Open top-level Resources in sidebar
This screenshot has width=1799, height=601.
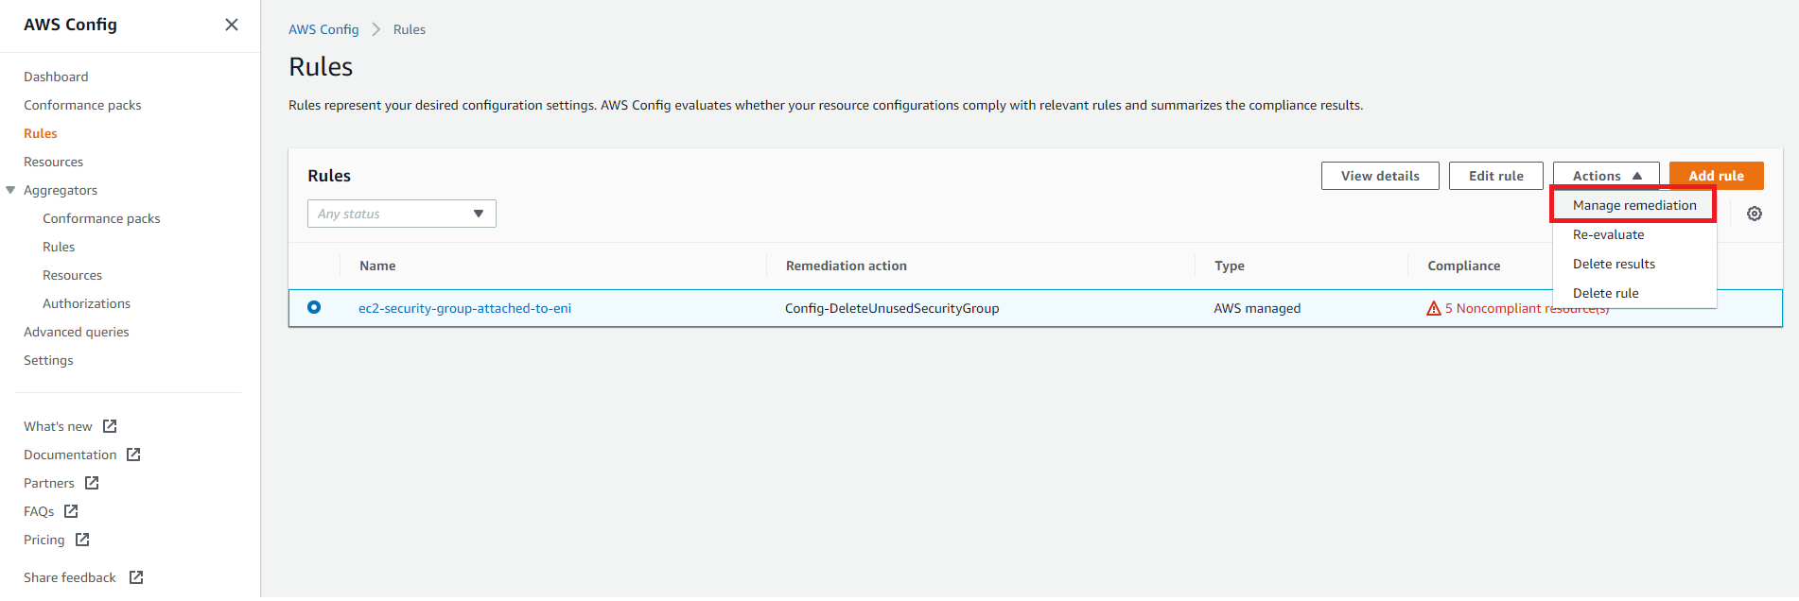53,162
